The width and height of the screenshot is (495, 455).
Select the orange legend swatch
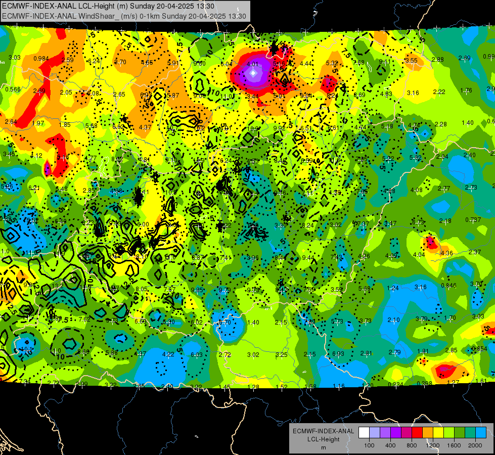point(428,433)
